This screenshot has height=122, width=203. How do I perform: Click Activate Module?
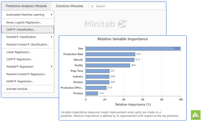28,89
